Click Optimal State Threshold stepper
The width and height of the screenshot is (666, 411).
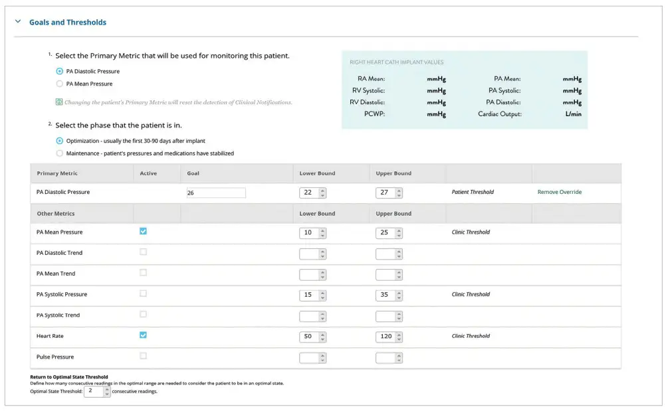tap(107, 392)
